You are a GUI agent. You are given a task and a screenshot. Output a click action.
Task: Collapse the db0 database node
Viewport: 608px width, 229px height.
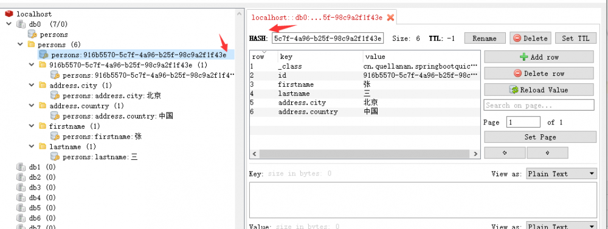[x=9, y=24]
